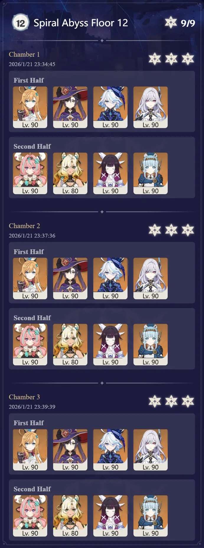Viewport: 204px width, 548px height.
Task: Select the pink-haired character in Chamber 3 Second Half
Action: (x=30, y=516)
